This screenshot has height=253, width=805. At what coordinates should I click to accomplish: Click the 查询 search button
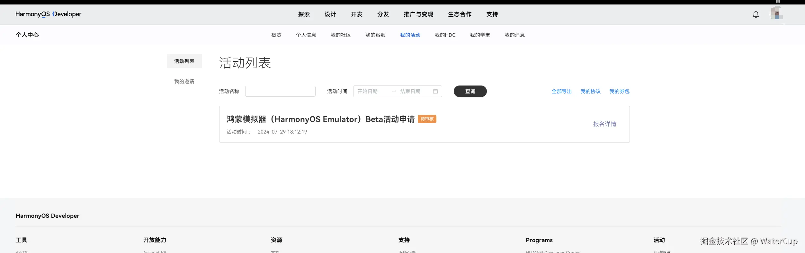coord(470,91)
